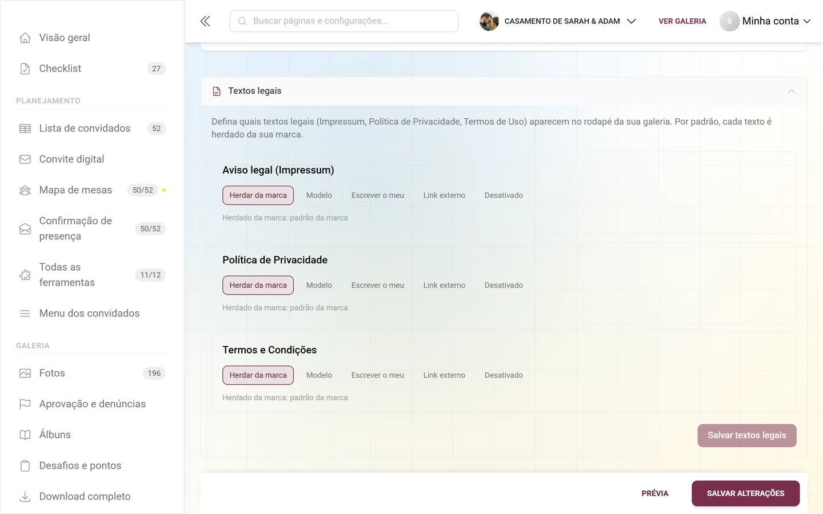The image size is (823, 514).
Task: Click the Fotos image icon
Action: (25, 374)
